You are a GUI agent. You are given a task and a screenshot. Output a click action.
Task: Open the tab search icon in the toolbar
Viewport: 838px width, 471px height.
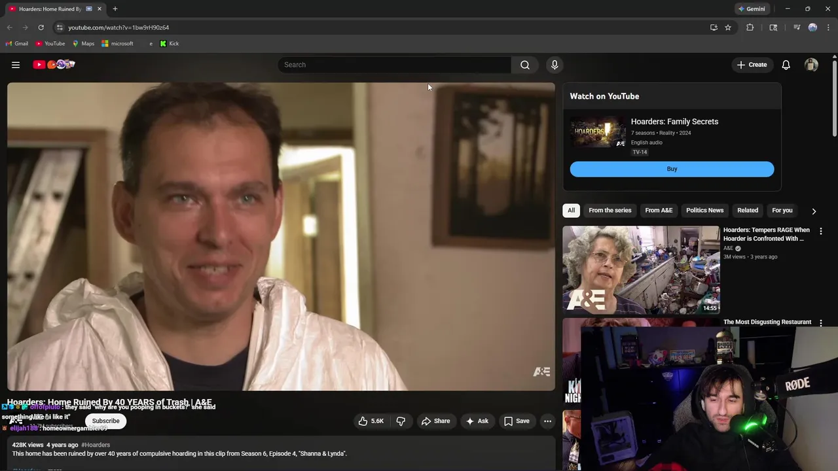tap(773, 27)
